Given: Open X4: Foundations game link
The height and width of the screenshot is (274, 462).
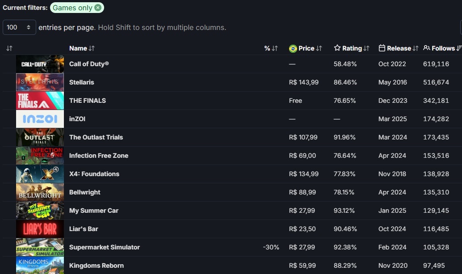Looking at the screenshot, I should [94, 174].
